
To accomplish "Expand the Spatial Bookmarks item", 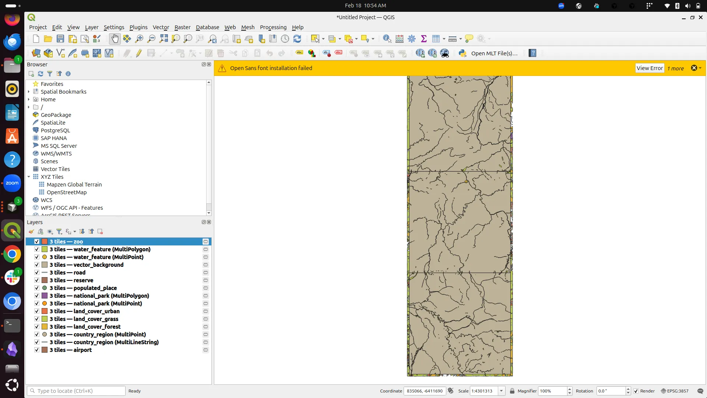I will (x=29, y=91).
